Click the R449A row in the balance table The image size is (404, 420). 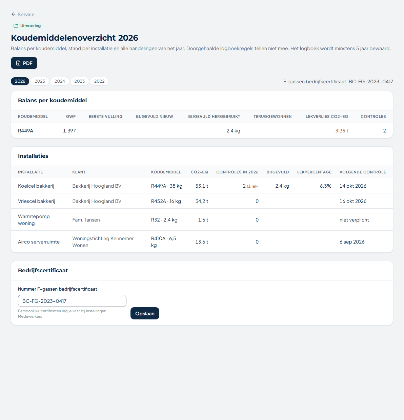coord(202,131)
